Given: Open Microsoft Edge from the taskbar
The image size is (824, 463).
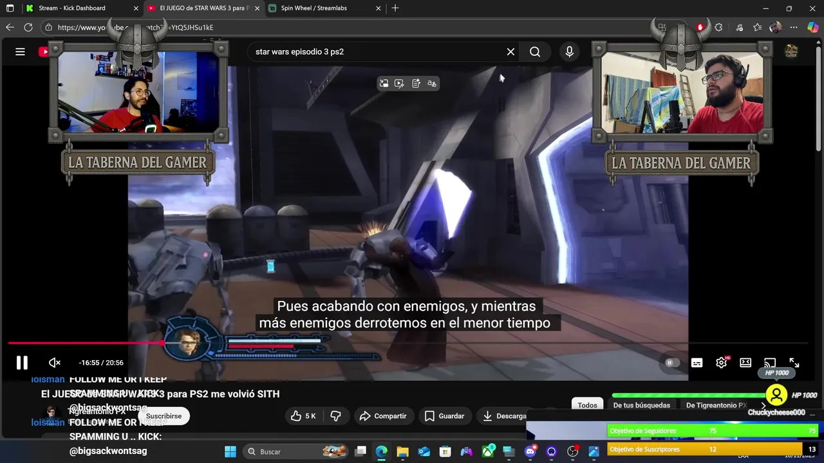Looking at the screenshot, I should [x=381, y=451].
